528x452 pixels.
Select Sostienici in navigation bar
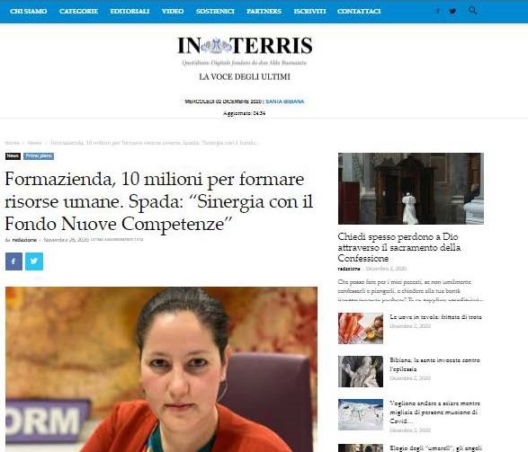pyautogui.click(x=215, y=11)
